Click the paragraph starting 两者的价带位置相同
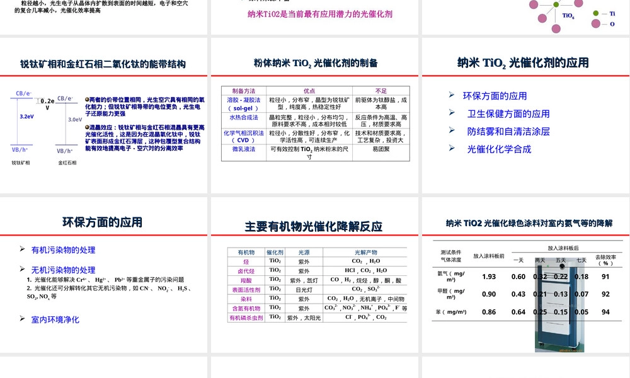Image resolution: width=630 pixels, height=378 pixels. (145, 106)
